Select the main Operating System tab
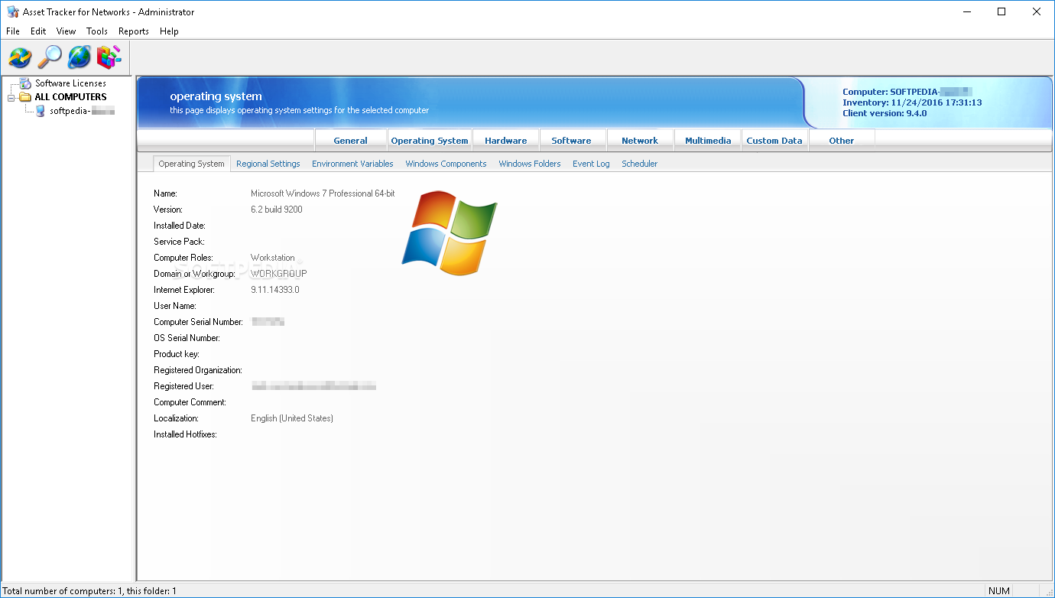Image resolution: width=1055 pixels, height=598 pixels. pos(430,141)
